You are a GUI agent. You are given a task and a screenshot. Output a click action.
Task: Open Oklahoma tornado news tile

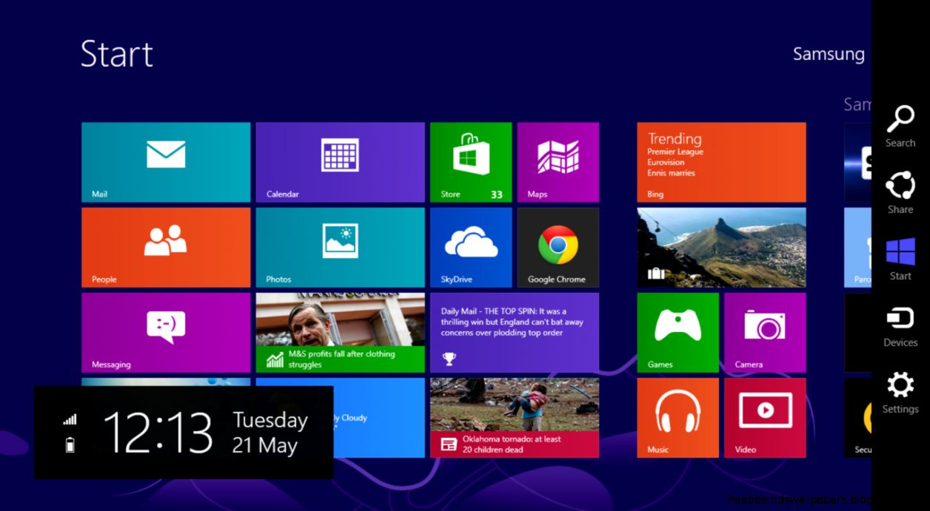(x=515, y=418)
